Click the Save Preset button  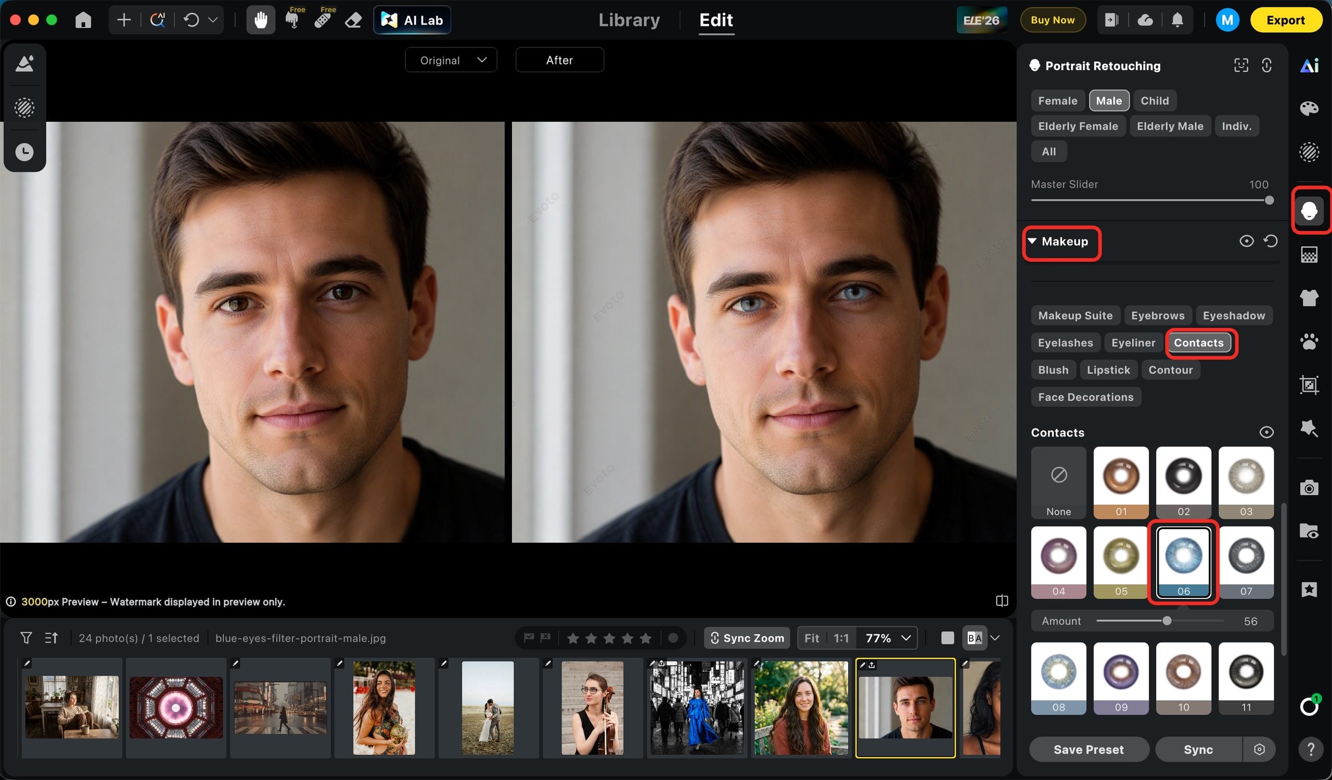[x=1089, y=749]
